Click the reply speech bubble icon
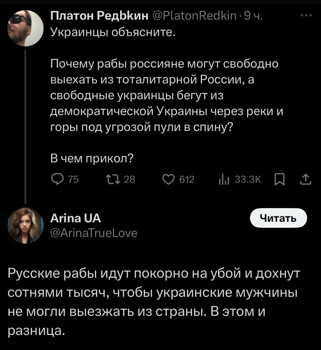 click(x=57, y=179)
